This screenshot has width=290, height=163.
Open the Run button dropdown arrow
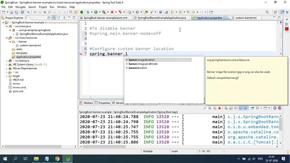click(100, 12)
